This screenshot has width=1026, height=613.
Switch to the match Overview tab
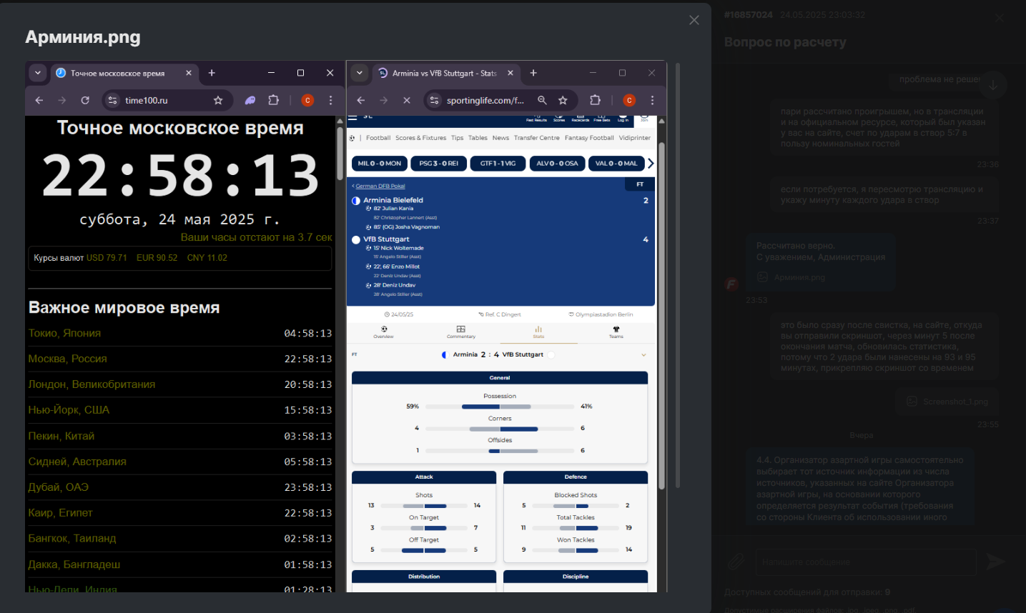point(384,332)
